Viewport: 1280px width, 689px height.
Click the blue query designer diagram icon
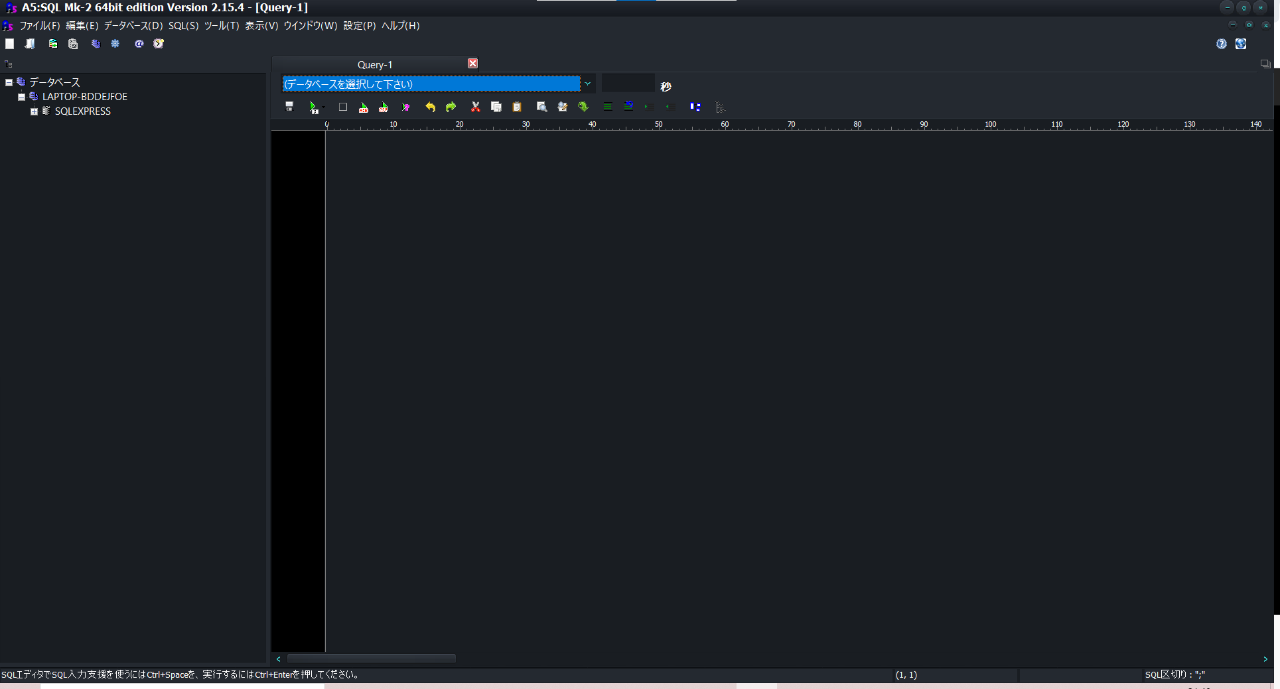point(695,107)
